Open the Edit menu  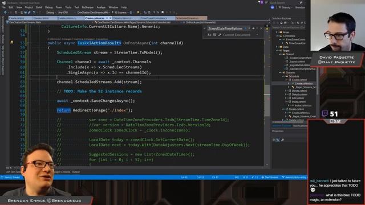coord(11,7)
